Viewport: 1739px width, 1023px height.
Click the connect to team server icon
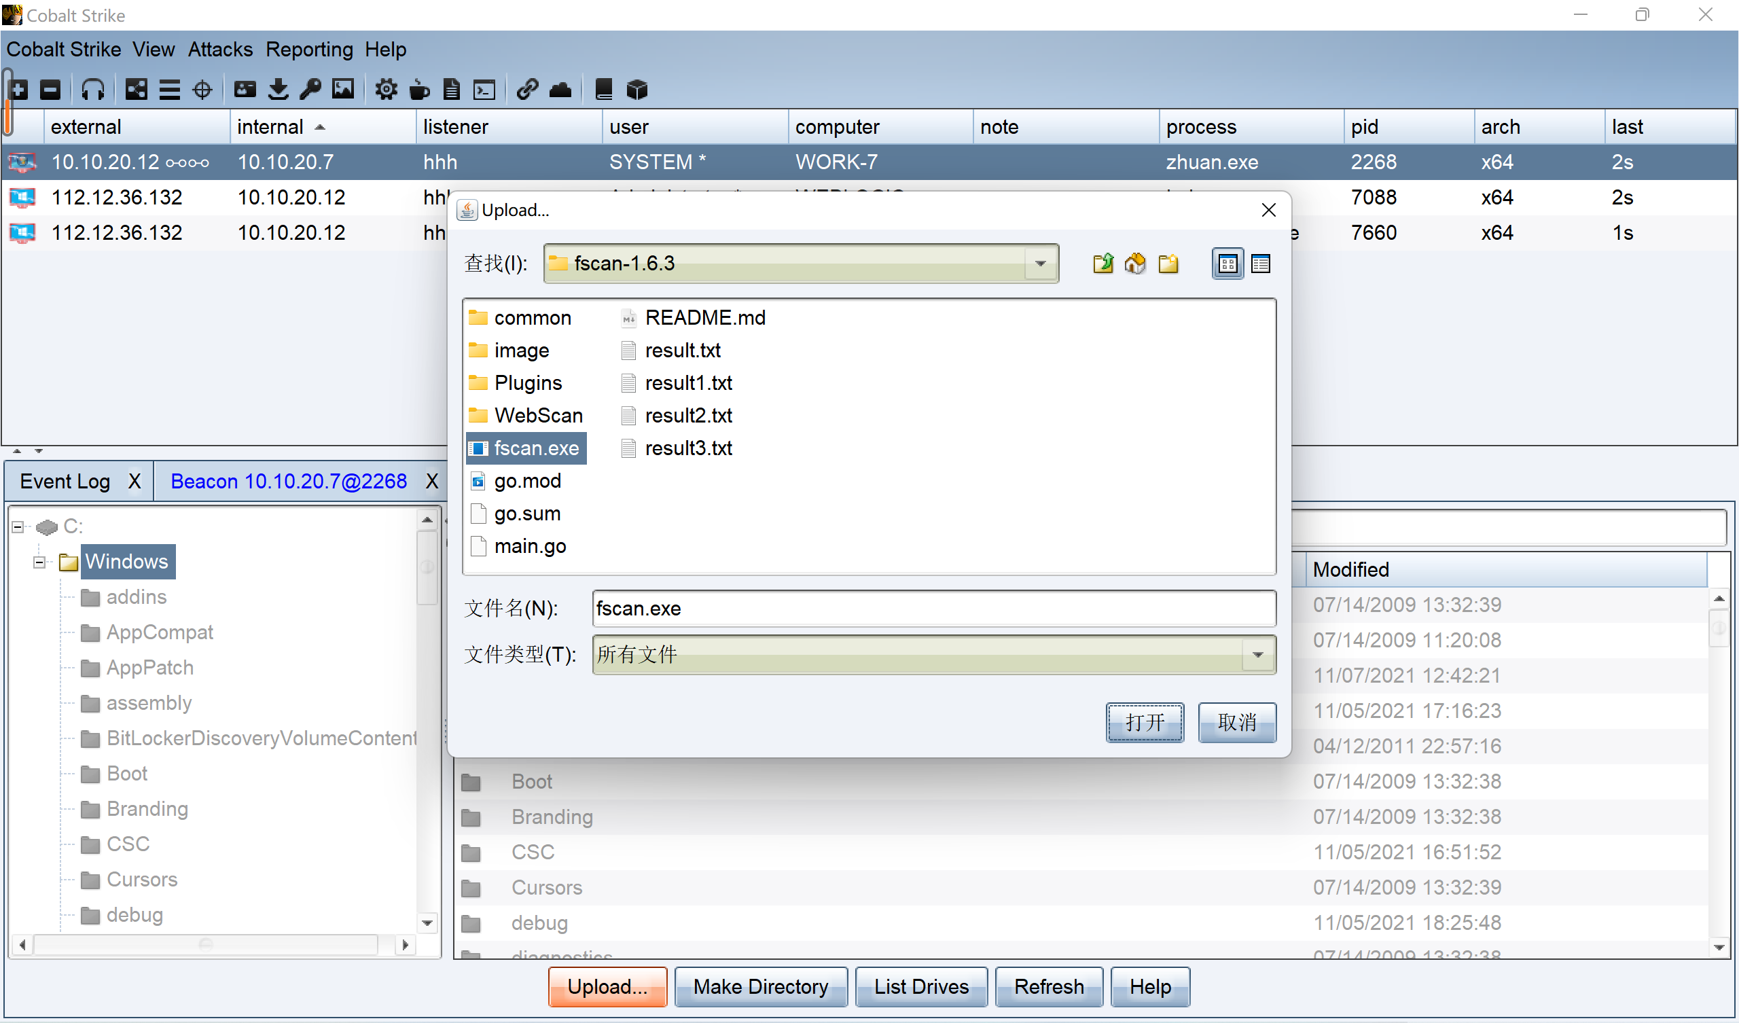pyautogui.click(x=18, y=90)
